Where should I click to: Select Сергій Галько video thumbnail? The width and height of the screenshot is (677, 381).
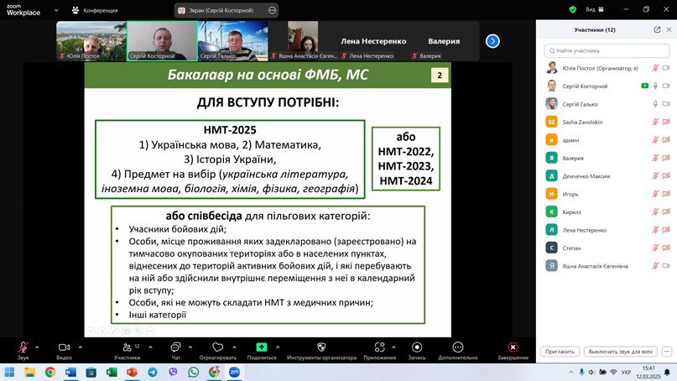click(233, 41)
